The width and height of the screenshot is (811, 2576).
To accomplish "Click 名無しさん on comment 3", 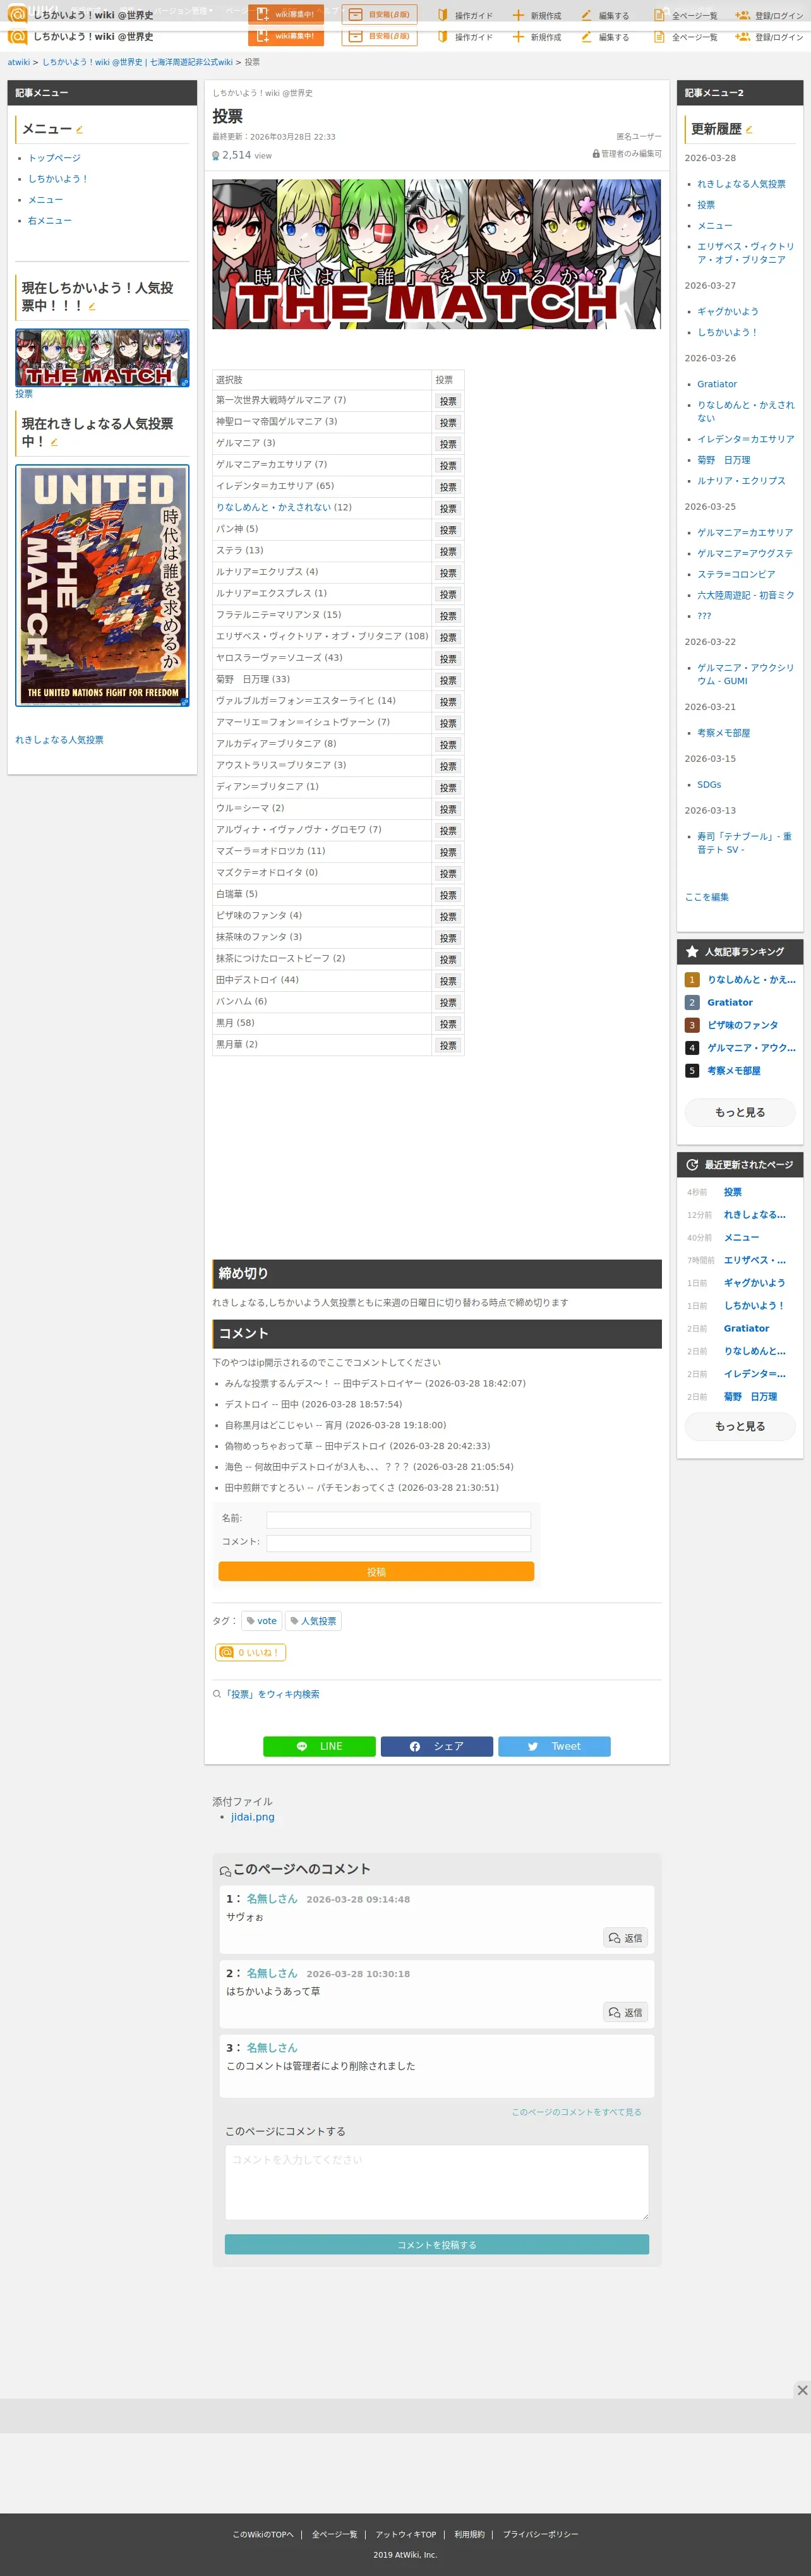I will [x=272, y=2047].
